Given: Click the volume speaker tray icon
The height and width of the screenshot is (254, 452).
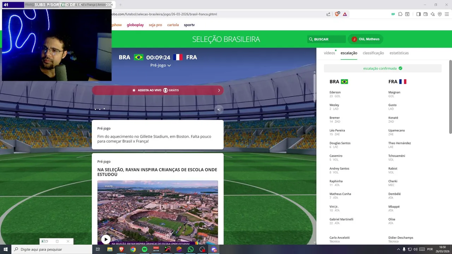Looking at the screenshot, I should point(415,249).
